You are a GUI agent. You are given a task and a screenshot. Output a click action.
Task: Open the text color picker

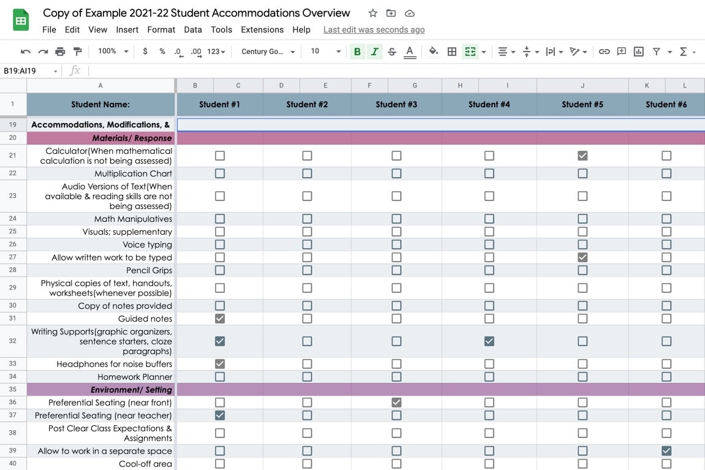coord(410,51)
